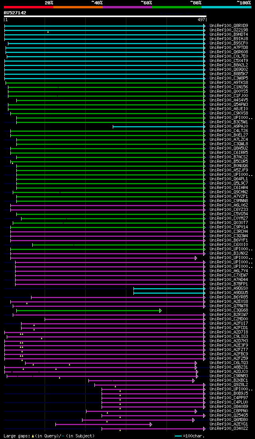Select the UniRef100_A5ZJF9 label
255x439 pixels.
[229, 170]
